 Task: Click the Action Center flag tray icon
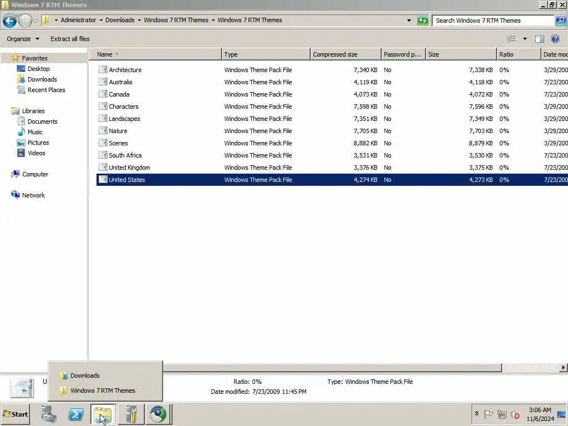tap(488, 414)
